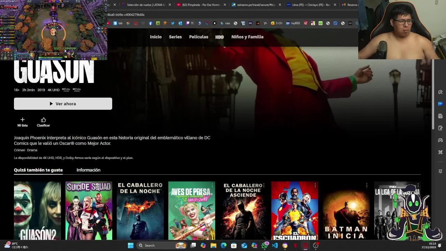Open options menu on Aves de Presa card
The width and height of the screenshot is (446, 251).
(212, 185)
